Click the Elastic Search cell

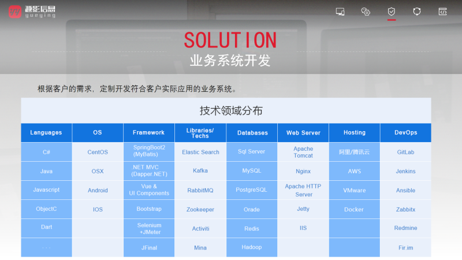coord(200,152)
